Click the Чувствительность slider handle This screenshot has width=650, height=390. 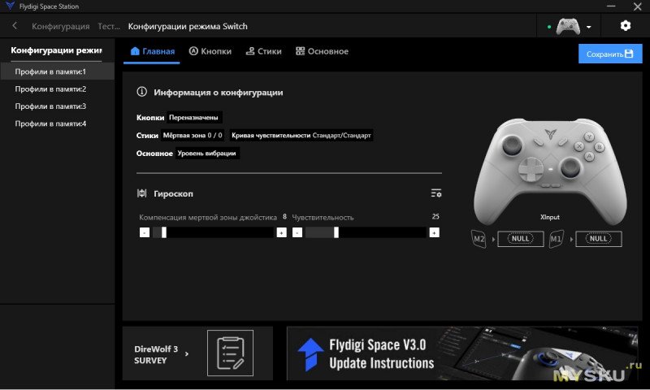pyautogui.click(x=336, y=232)
